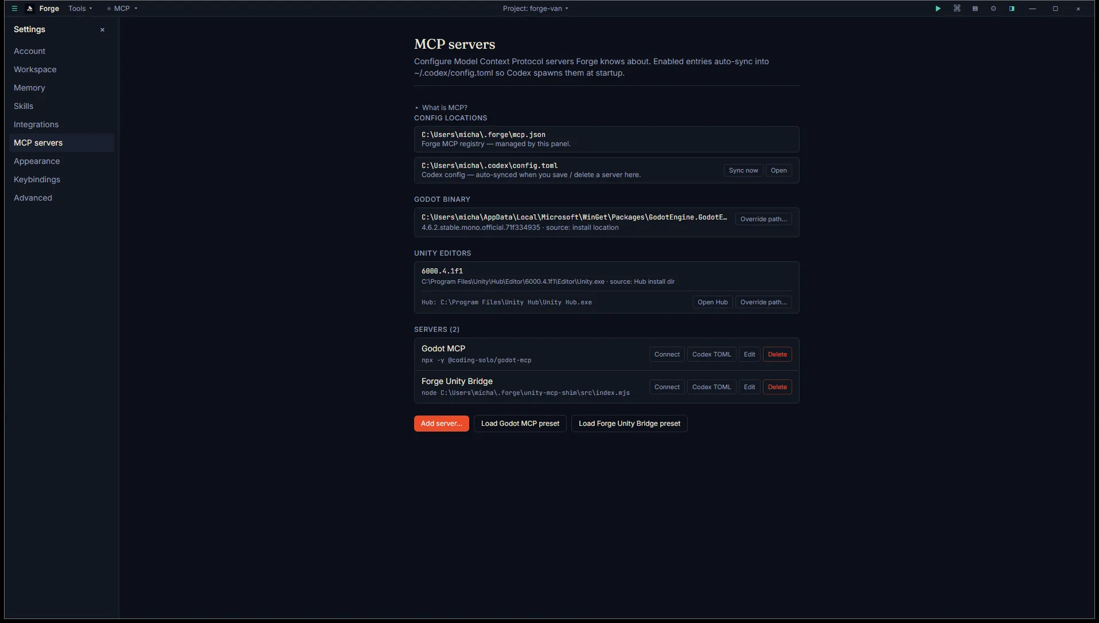The height and width of the screenshot is (623, 1099).
Task: Click the Forge anvil logo icon
Action: click(x=30, y=9)
